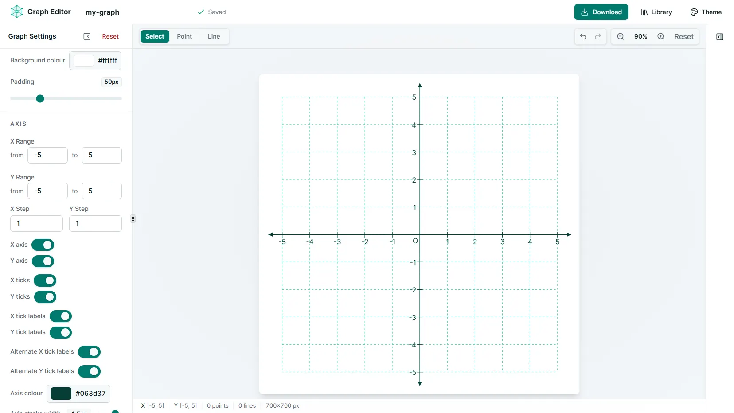
Task: Collapse the Graph Settings sidebar panel
Action: point(87,36)
